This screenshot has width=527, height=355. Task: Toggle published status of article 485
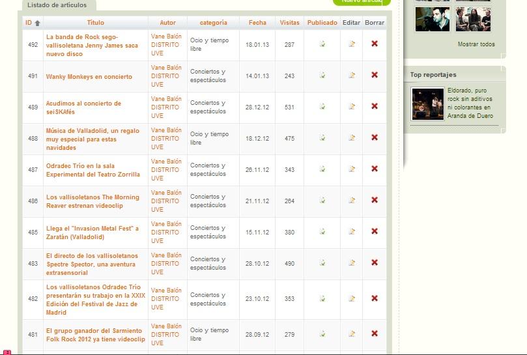pos(322,231)
